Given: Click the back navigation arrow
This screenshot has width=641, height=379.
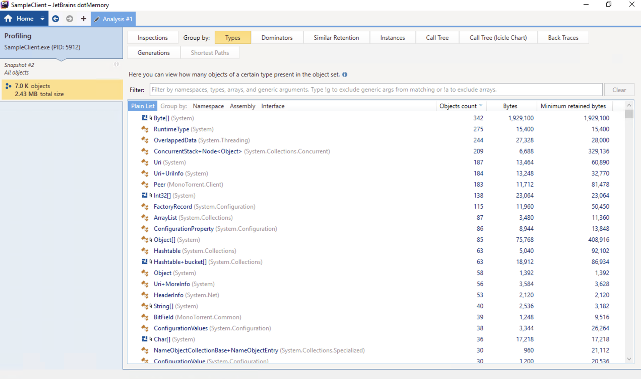Looking at the screenshot, I should (55, 18).
